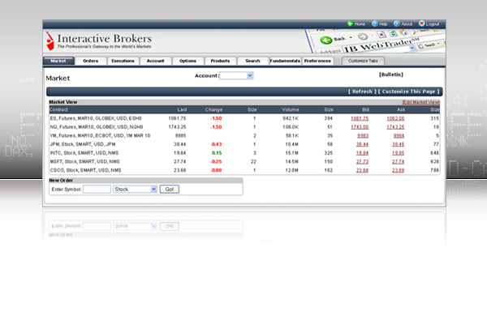Click the Last column header
Viewport: 487px width, 324px height.
click(182, 110)
